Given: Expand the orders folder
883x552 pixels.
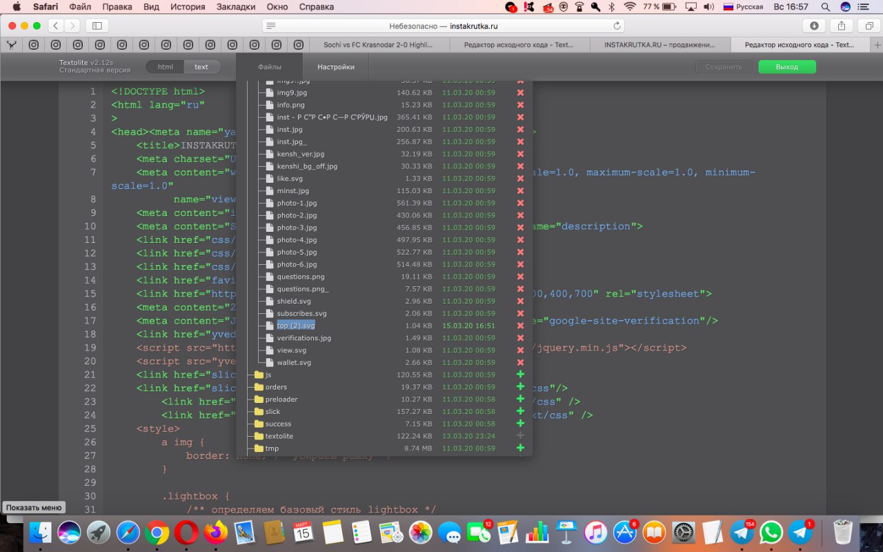Looking at the screenshot, I should (276, 387).
